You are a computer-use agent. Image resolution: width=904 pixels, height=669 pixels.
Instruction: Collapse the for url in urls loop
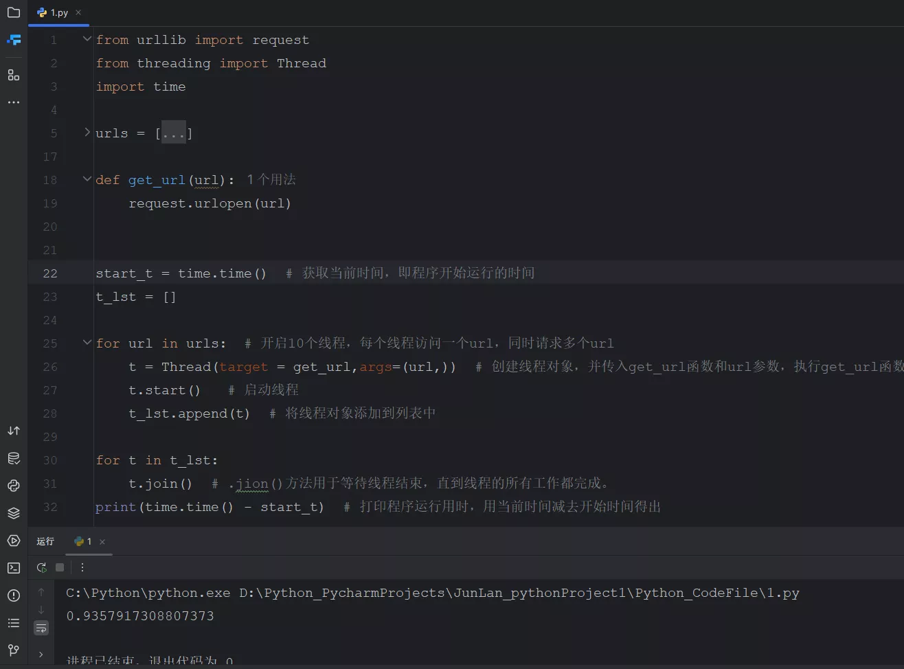[87, 342]
